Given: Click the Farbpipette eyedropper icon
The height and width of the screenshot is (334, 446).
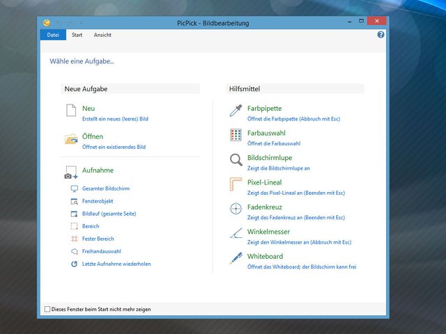Looking at the screenshot, I should [236, 111].
